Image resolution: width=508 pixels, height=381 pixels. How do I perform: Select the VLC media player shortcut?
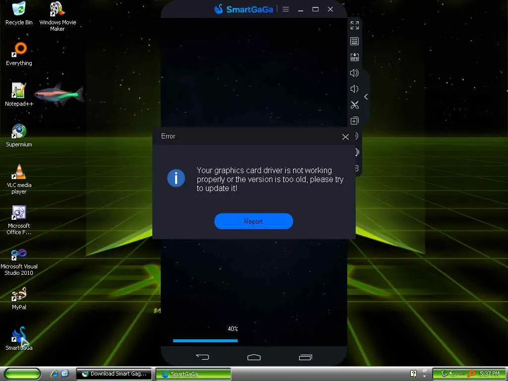coord(19,179)
